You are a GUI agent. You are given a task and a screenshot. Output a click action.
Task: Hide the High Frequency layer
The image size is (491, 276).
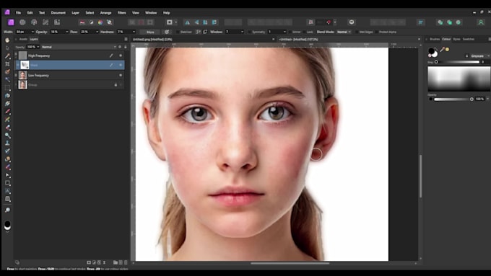coord(121,55)
